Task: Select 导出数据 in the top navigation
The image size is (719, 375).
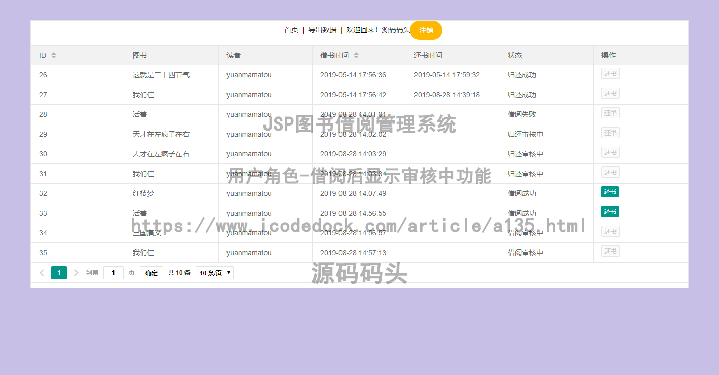Action: pyautogui.click(x=323, y=30)
